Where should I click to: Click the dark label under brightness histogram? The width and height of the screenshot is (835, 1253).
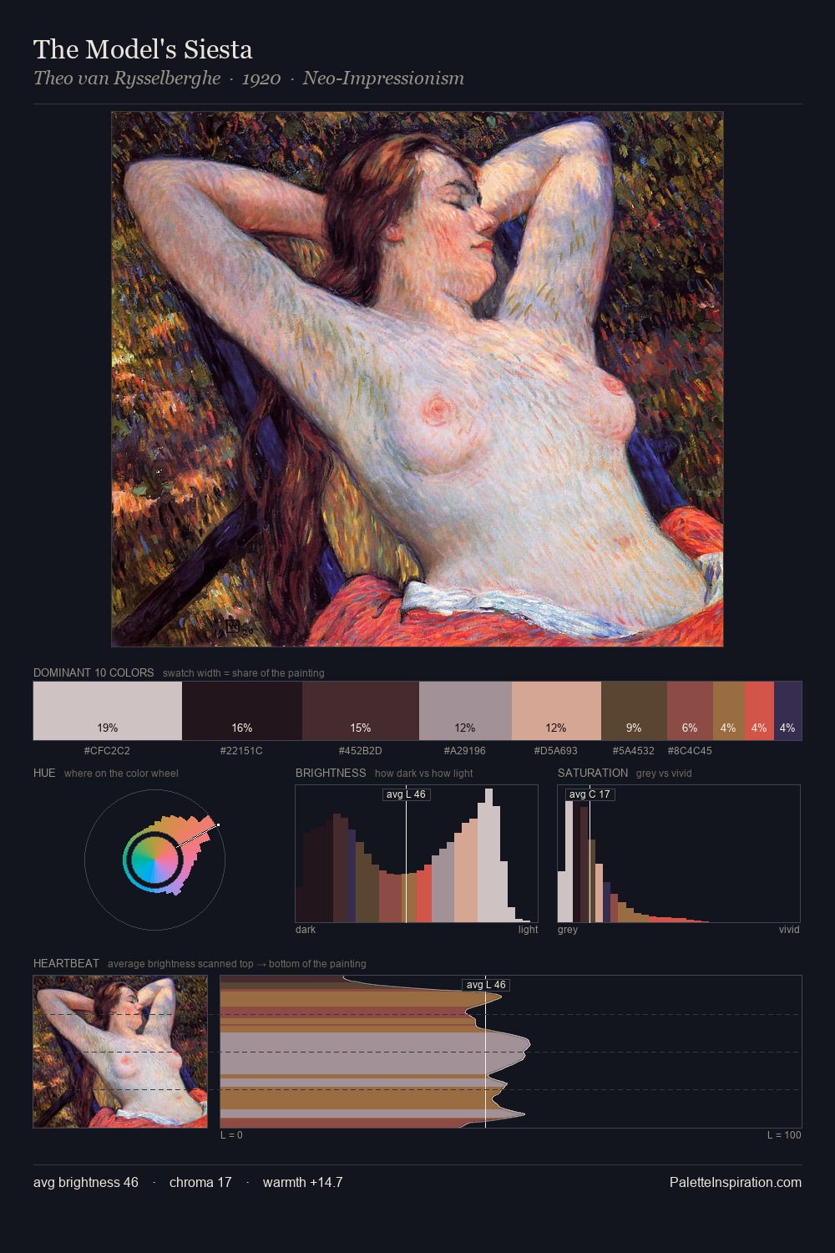pos(306,929)
